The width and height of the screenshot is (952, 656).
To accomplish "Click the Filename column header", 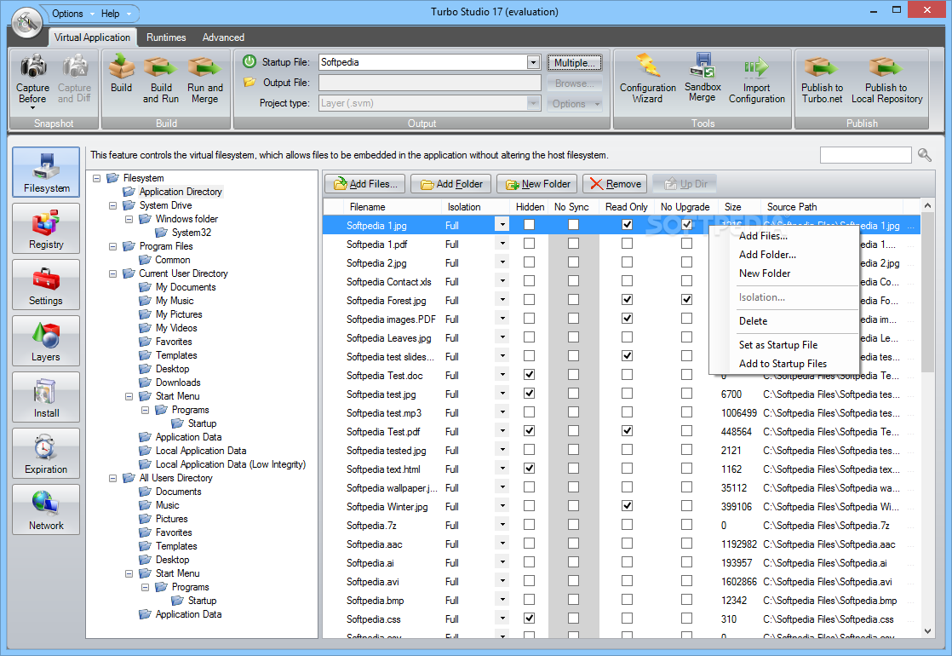I will click(391, 207).
